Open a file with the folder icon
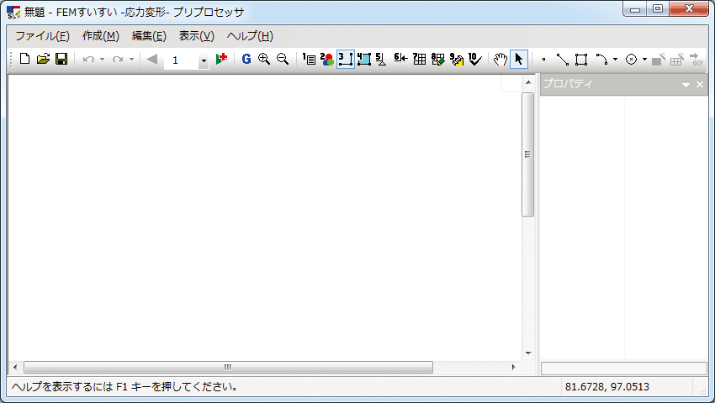The height and width of the screenshot is (403, 715). point(43,60)
